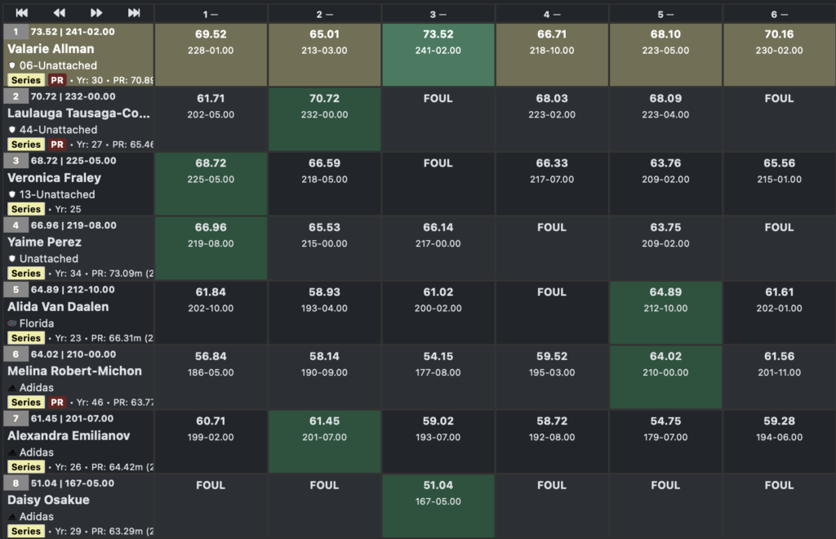Jump to last page with skip-forward arrow

134,12
